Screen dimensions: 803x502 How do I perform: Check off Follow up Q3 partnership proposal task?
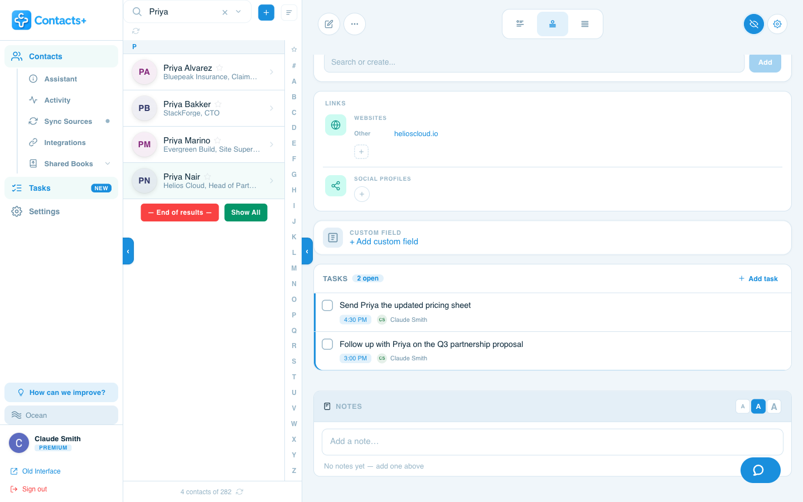[x=328, y=344]
